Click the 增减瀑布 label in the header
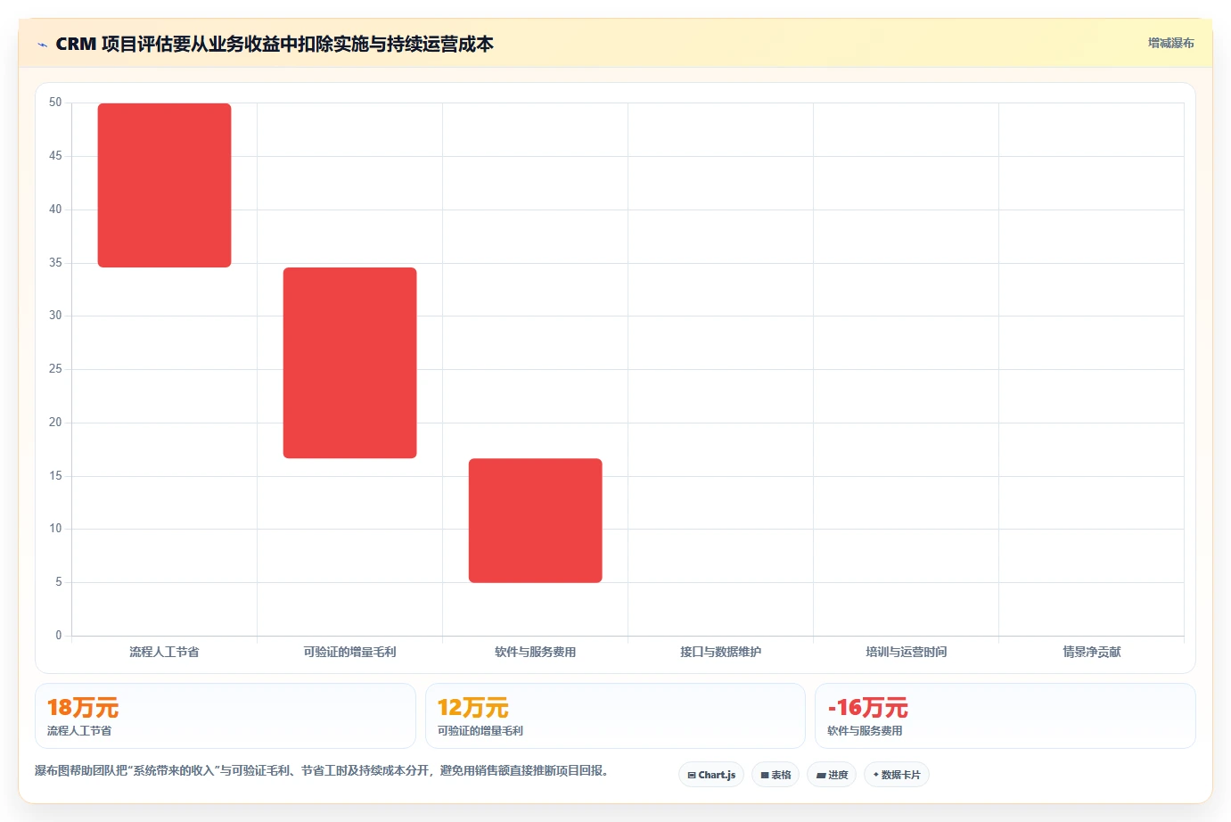The image size is (1231, 822). pyautogui.click(x=1170, y=43)
